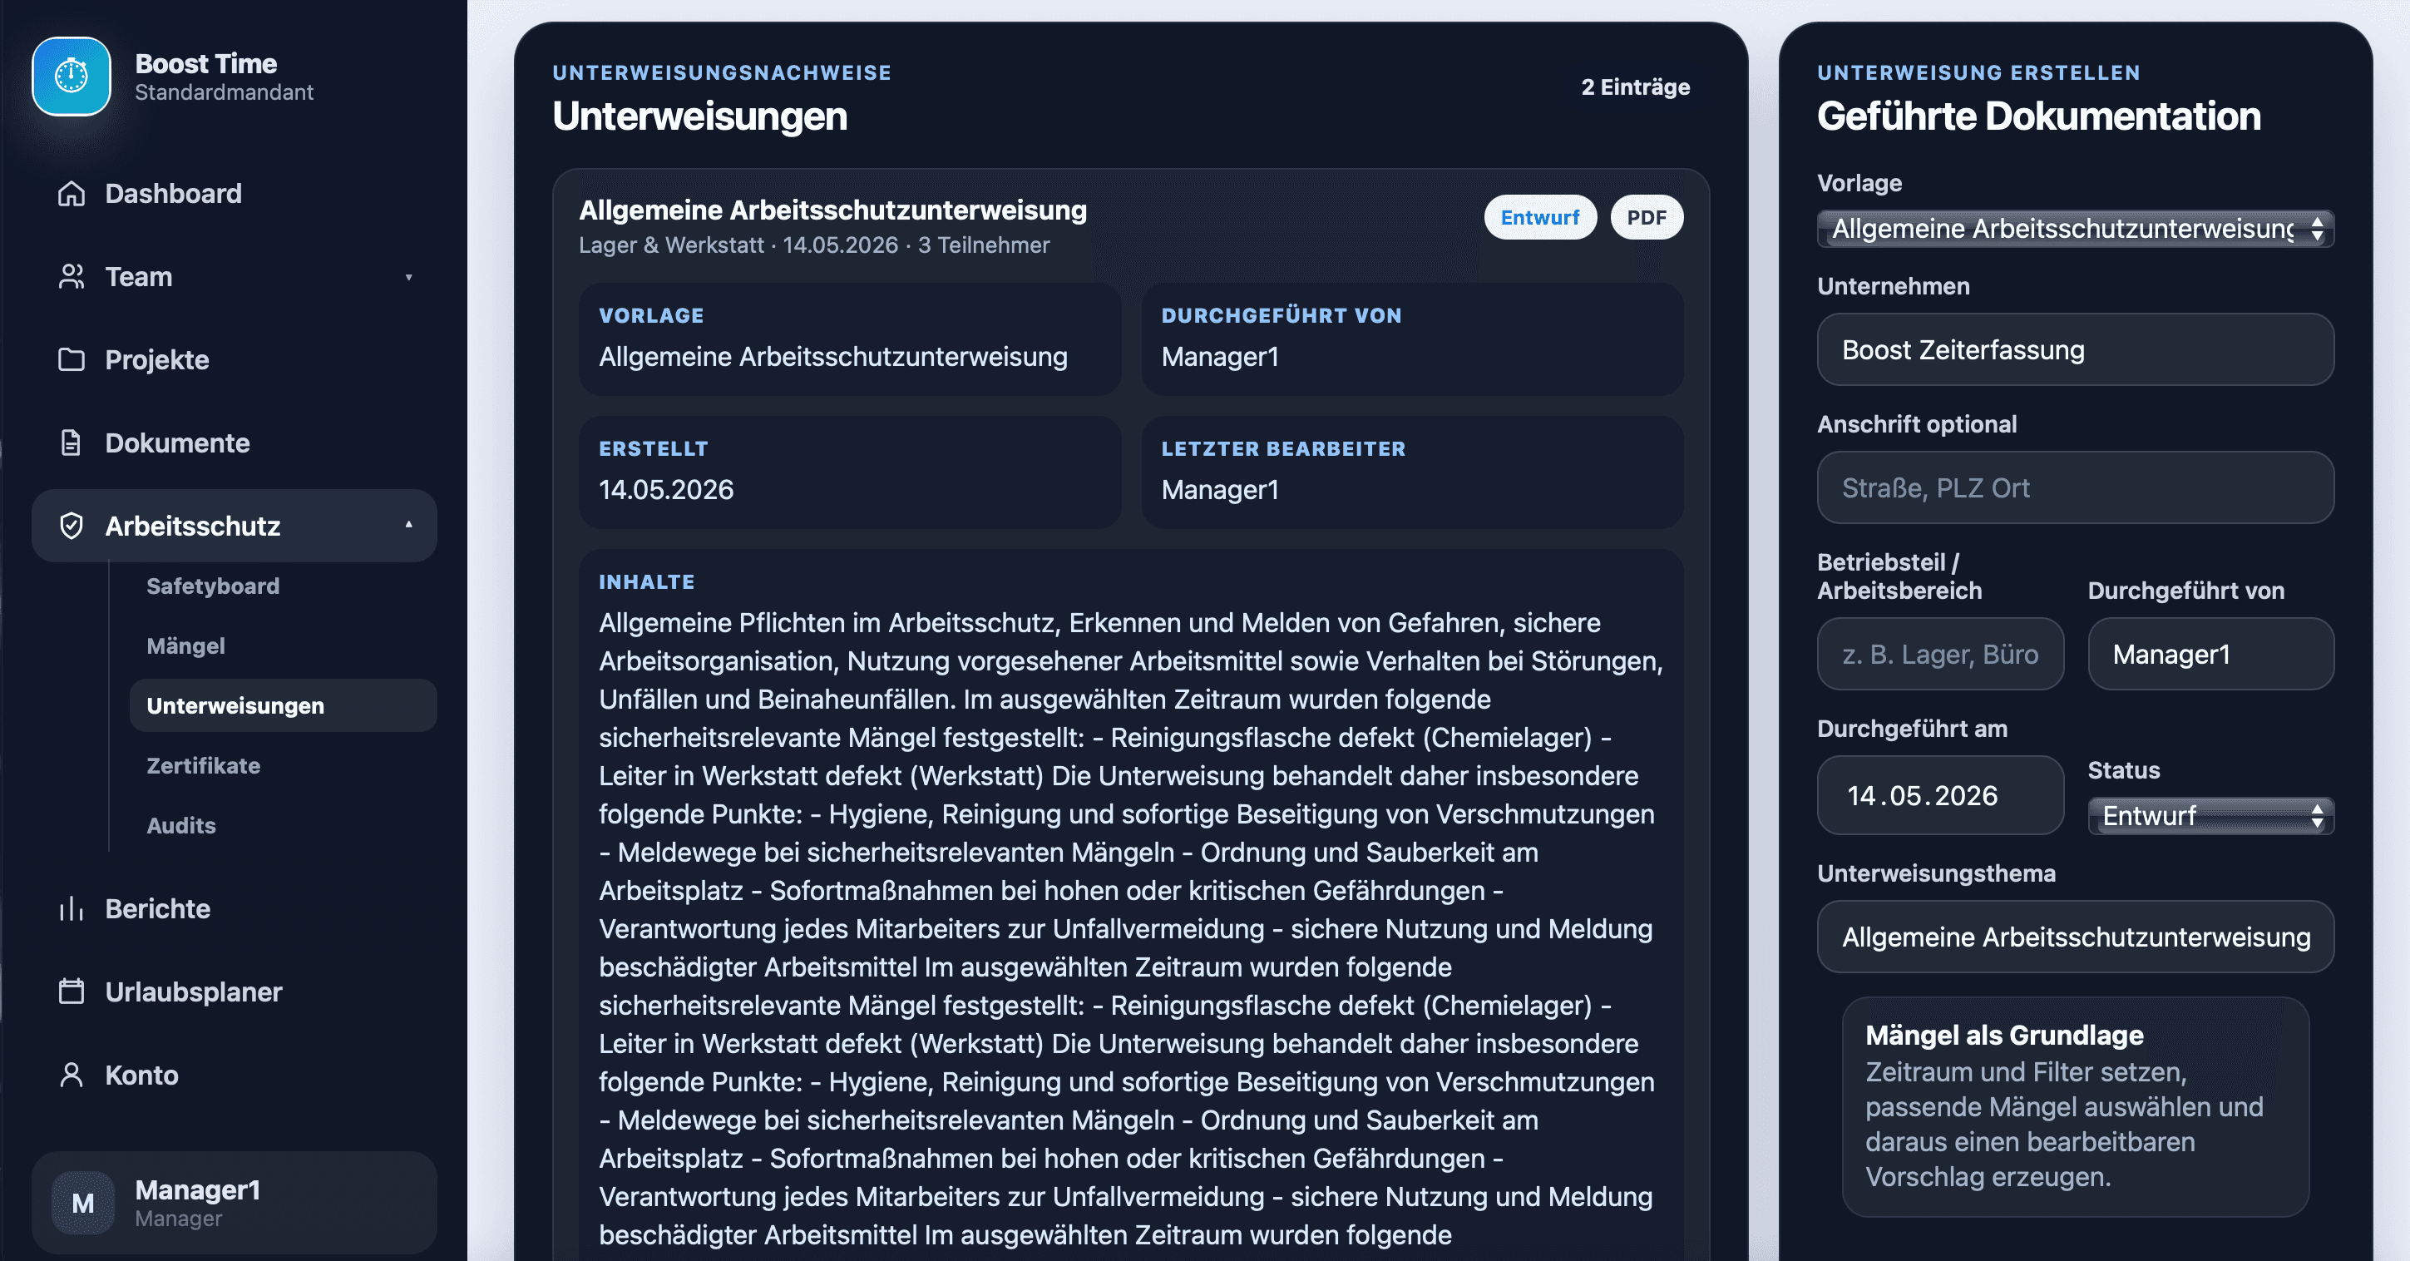The width and height of the screenshot is (2410, 1261).
Task: Open Urlaubsplaner in the sidebar
Action: [234, 991]
